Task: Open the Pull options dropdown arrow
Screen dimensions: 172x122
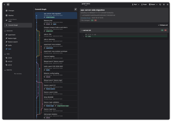Action: (x=139, y=5)
